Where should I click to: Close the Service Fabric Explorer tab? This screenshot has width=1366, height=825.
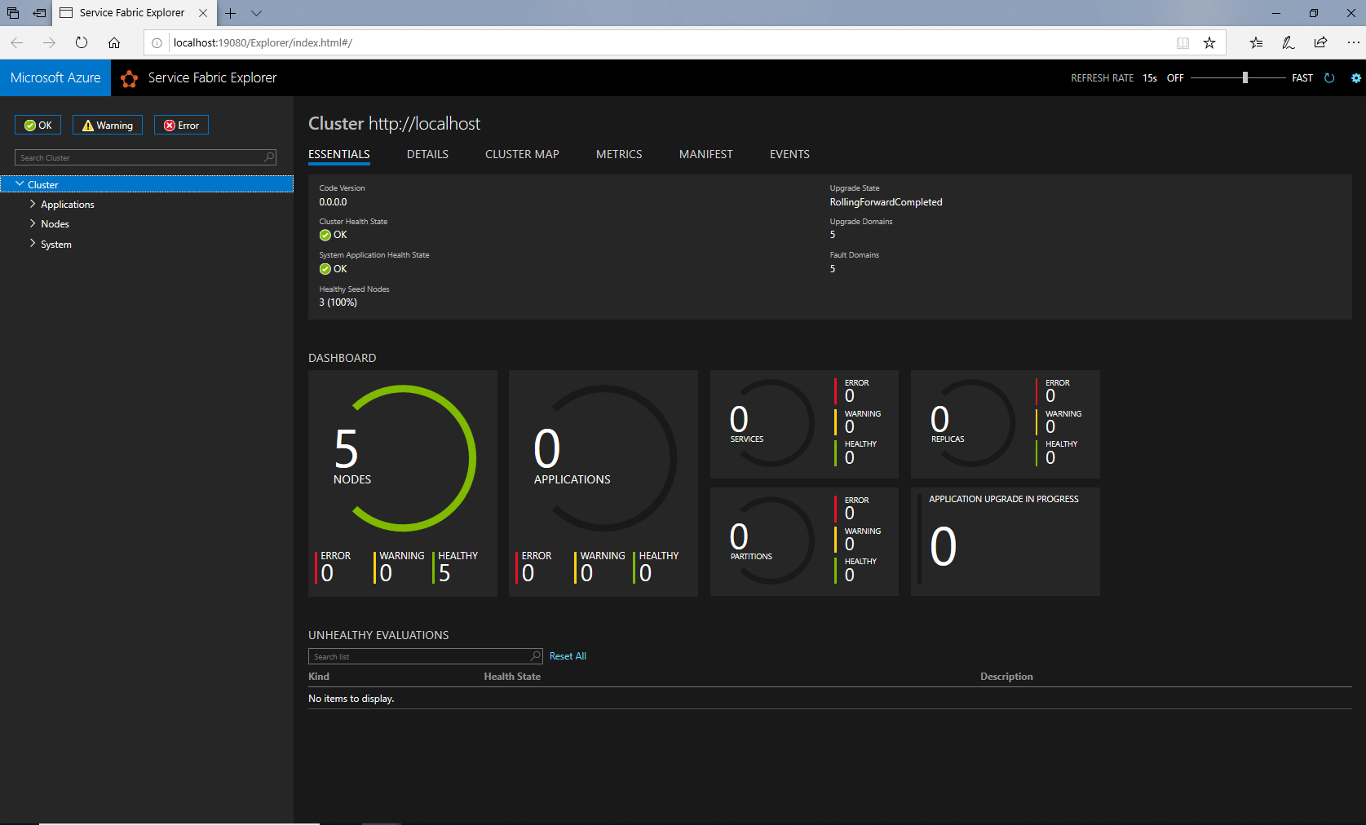tap(203, 13)
